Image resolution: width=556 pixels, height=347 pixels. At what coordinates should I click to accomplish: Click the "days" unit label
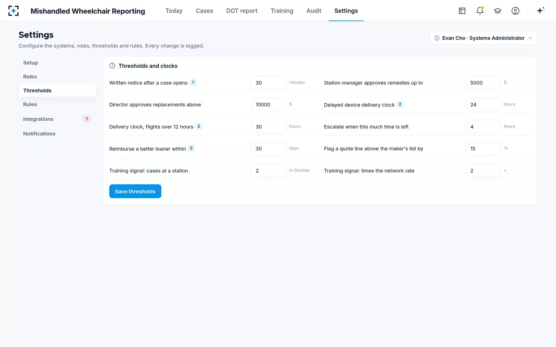294,148
